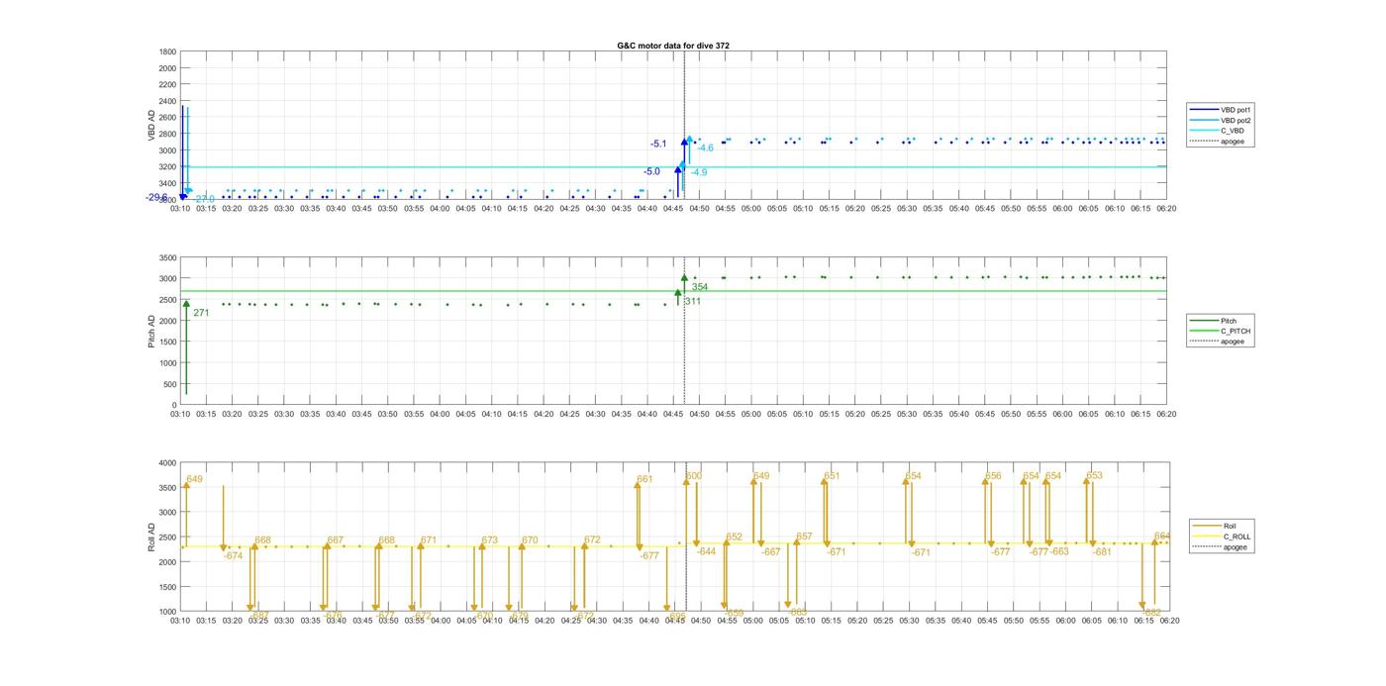Click the 'Roll AD' y-axis label

tap(152, 537)
